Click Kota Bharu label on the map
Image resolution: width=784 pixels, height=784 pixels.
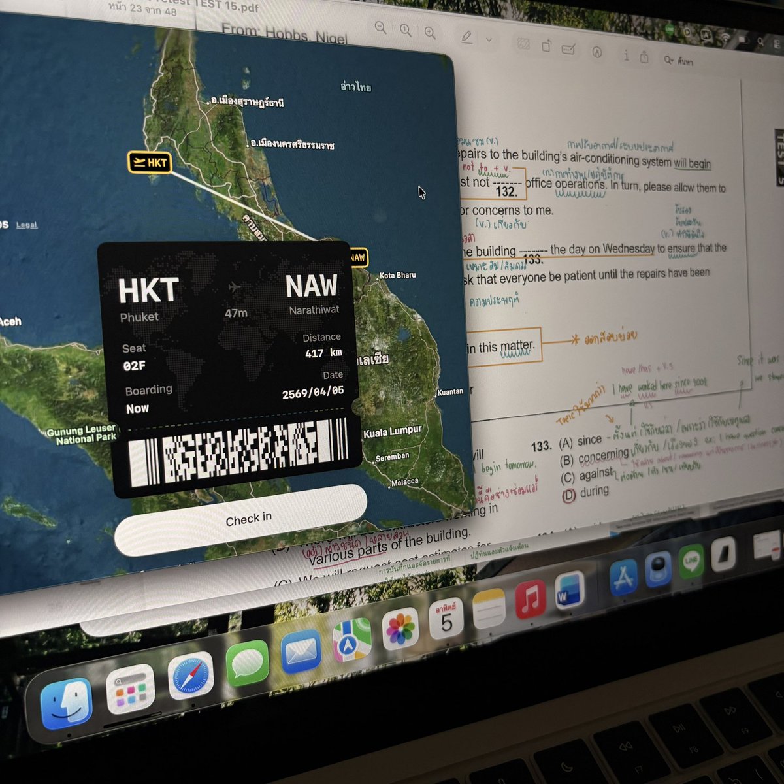coord(397,275)
